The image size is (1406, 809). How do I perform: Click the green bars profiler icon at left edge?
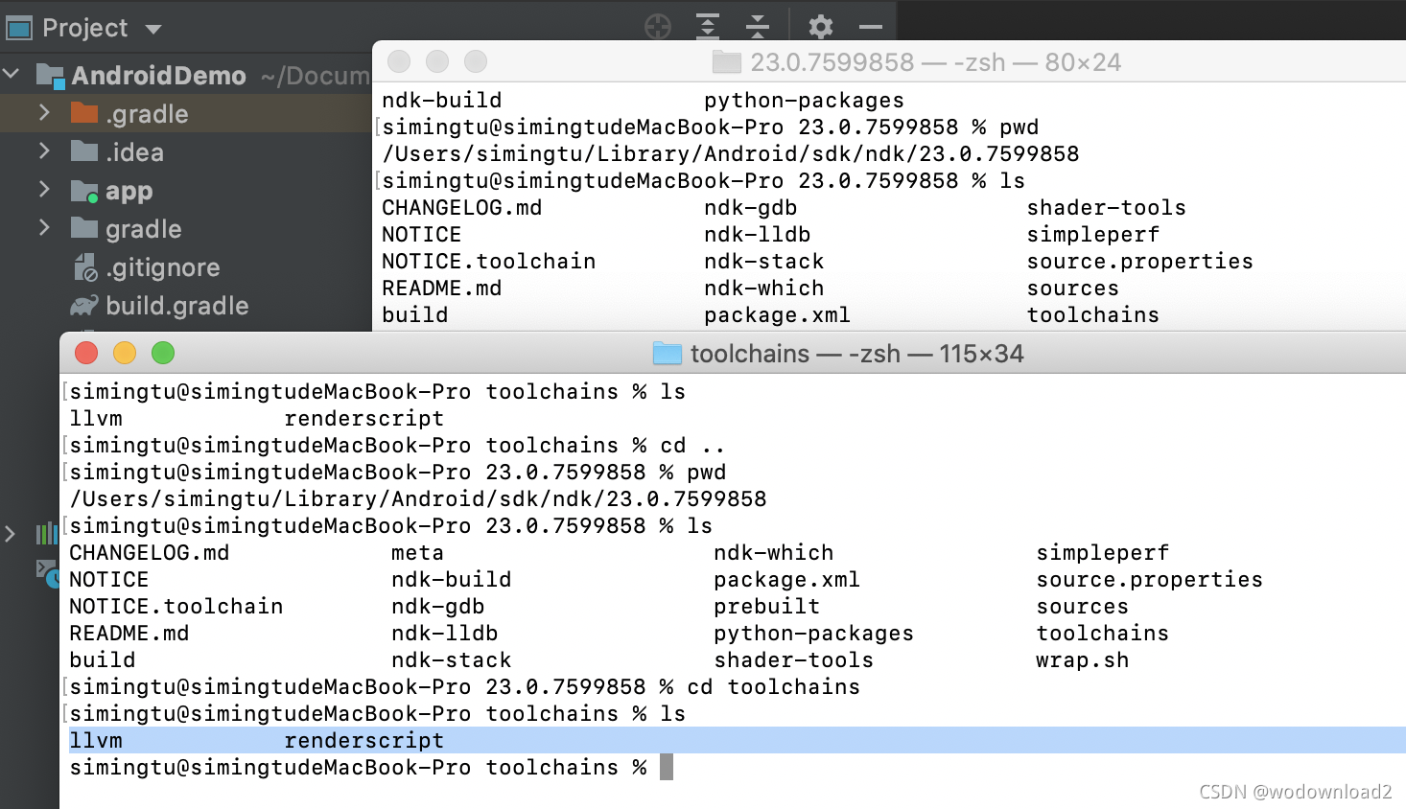coord(46,533)
